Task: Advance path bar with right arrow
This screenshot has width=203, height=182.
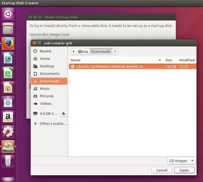Action: 115,52
